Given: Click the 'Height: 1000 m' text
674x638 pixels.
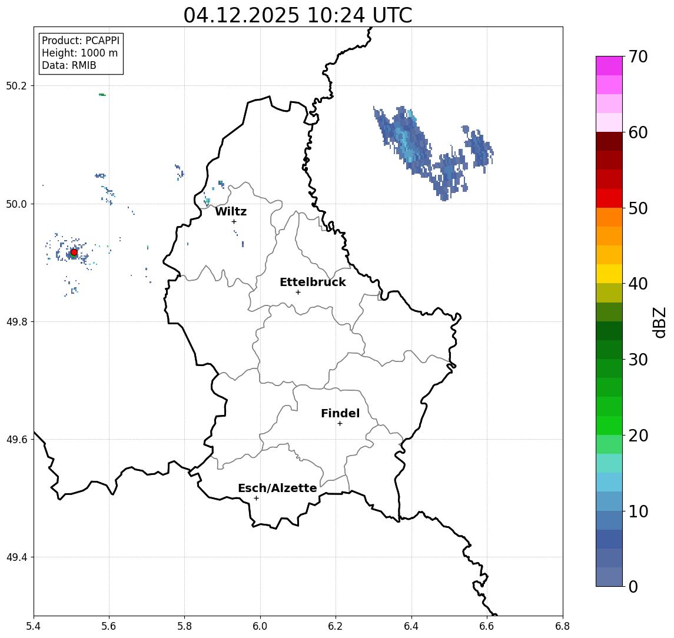Looking at the screenshot, I should point(79,53).
